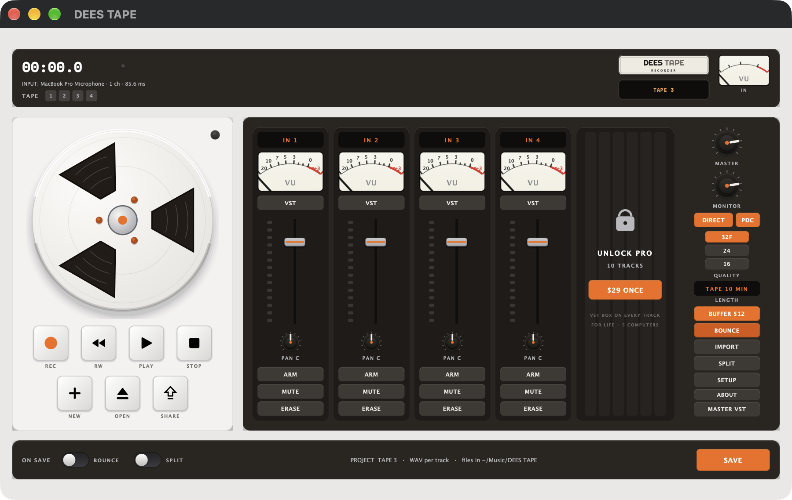792x500 pixels.
Task: Click the OPEN eject icon button
Action: (x=122, y=393)
